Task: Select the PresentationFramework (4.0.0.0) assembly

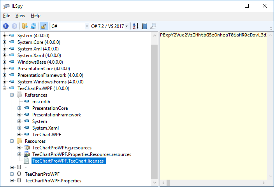Action: click(x=50, y=75)
